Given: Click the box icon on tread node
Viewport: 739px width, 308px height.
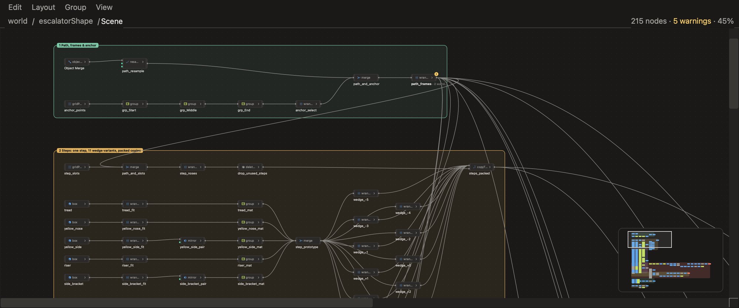Looking at the screenshot, I should click(x=69, y=204).
